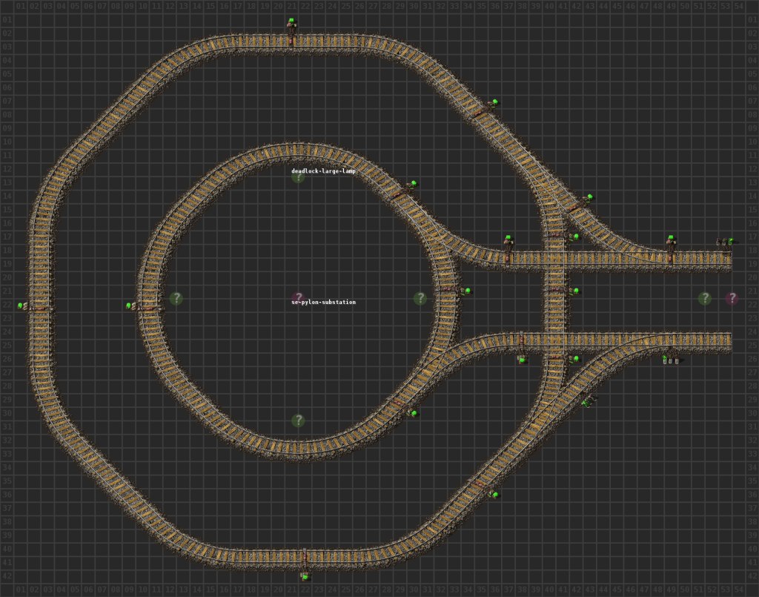Click signal on inner loop's right side

pyautogui.click(x=467, y=291)
